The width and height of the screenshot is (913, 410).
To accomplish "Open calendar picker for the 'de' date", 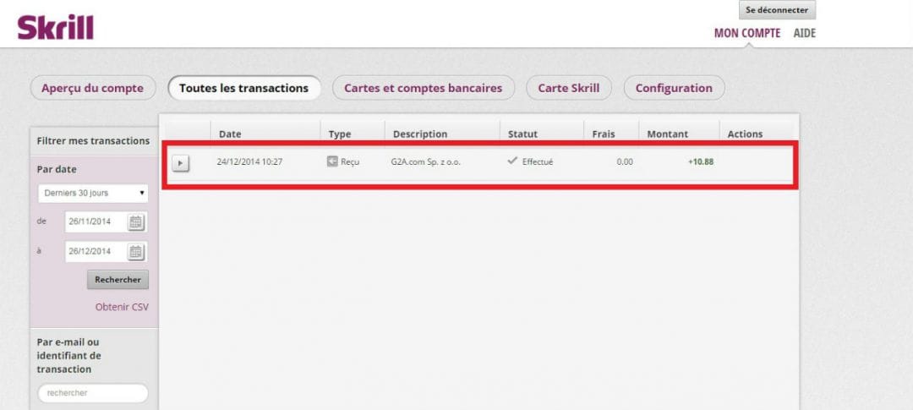I will pyautogui.click(x=135, y=221).
